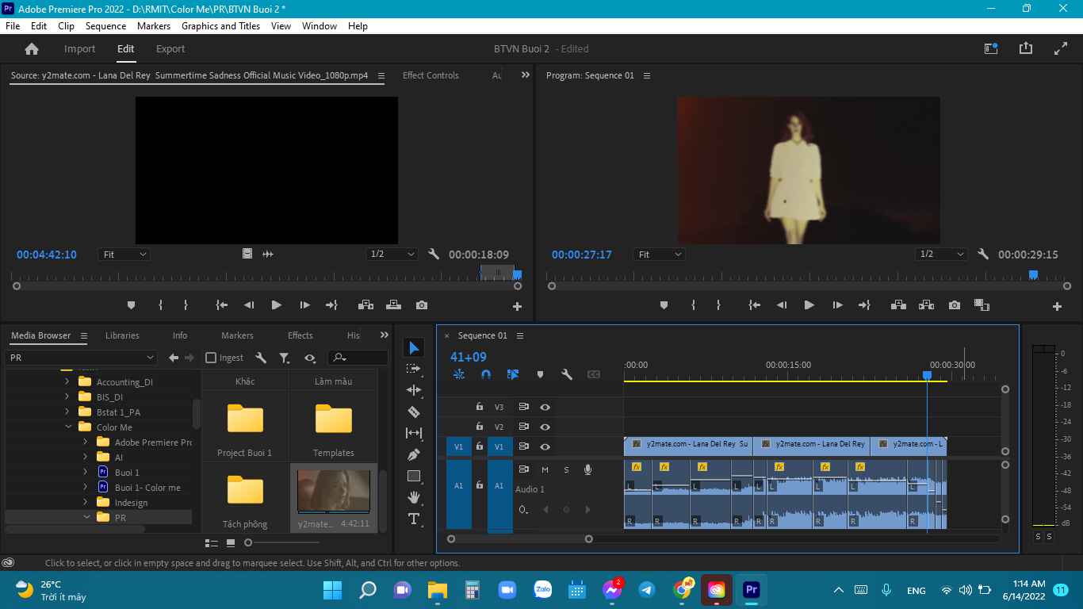Toggle V2 track output eye

point(545,427)
